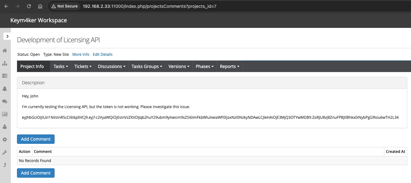The width and height of the screenshot is (411, 183).
Task: Switch to the Project Info tab
Action: click(x=32, y=66)
